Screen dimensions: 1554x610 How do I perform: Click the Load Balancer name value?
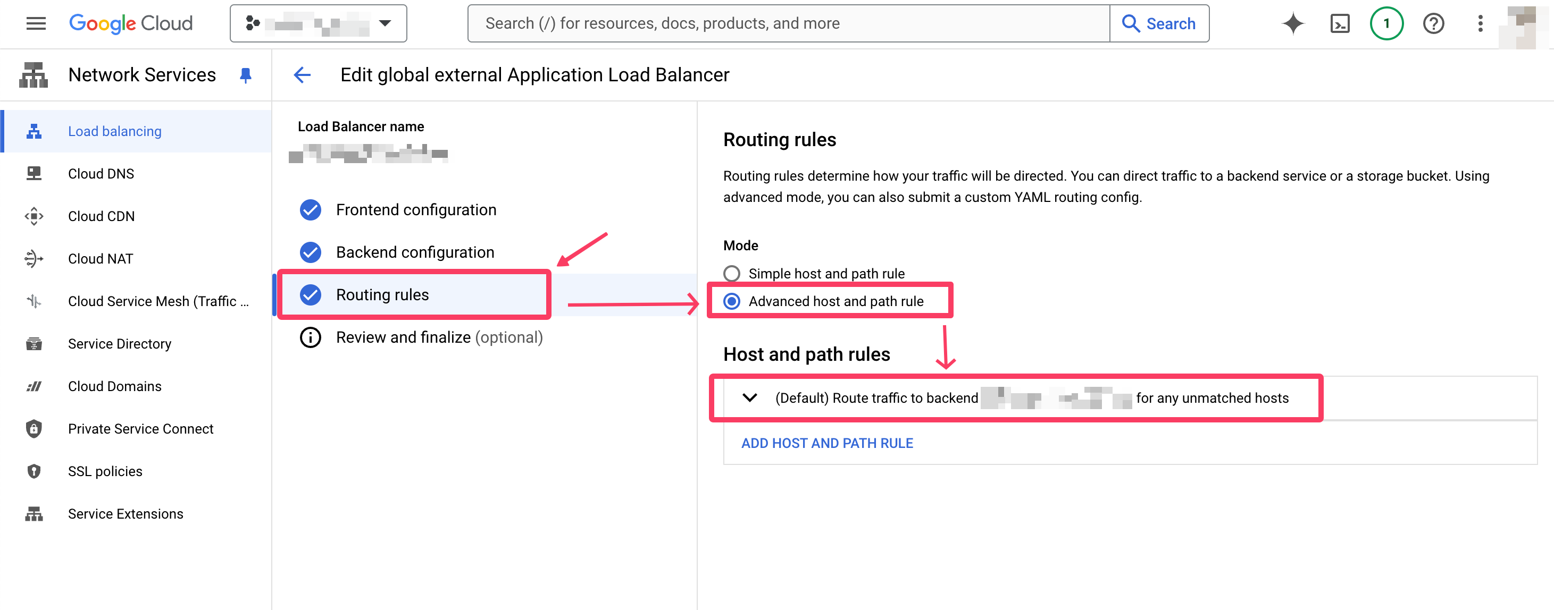368,154
